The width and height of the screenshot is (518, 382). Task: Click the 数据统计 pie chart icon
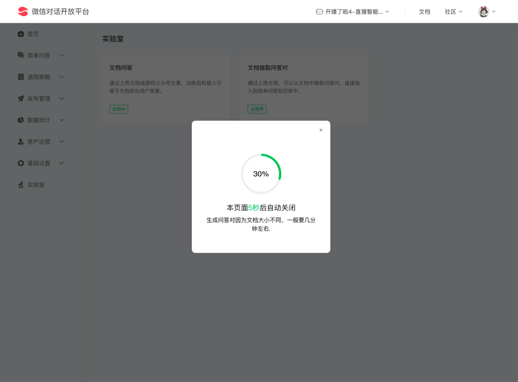point(21,120)
